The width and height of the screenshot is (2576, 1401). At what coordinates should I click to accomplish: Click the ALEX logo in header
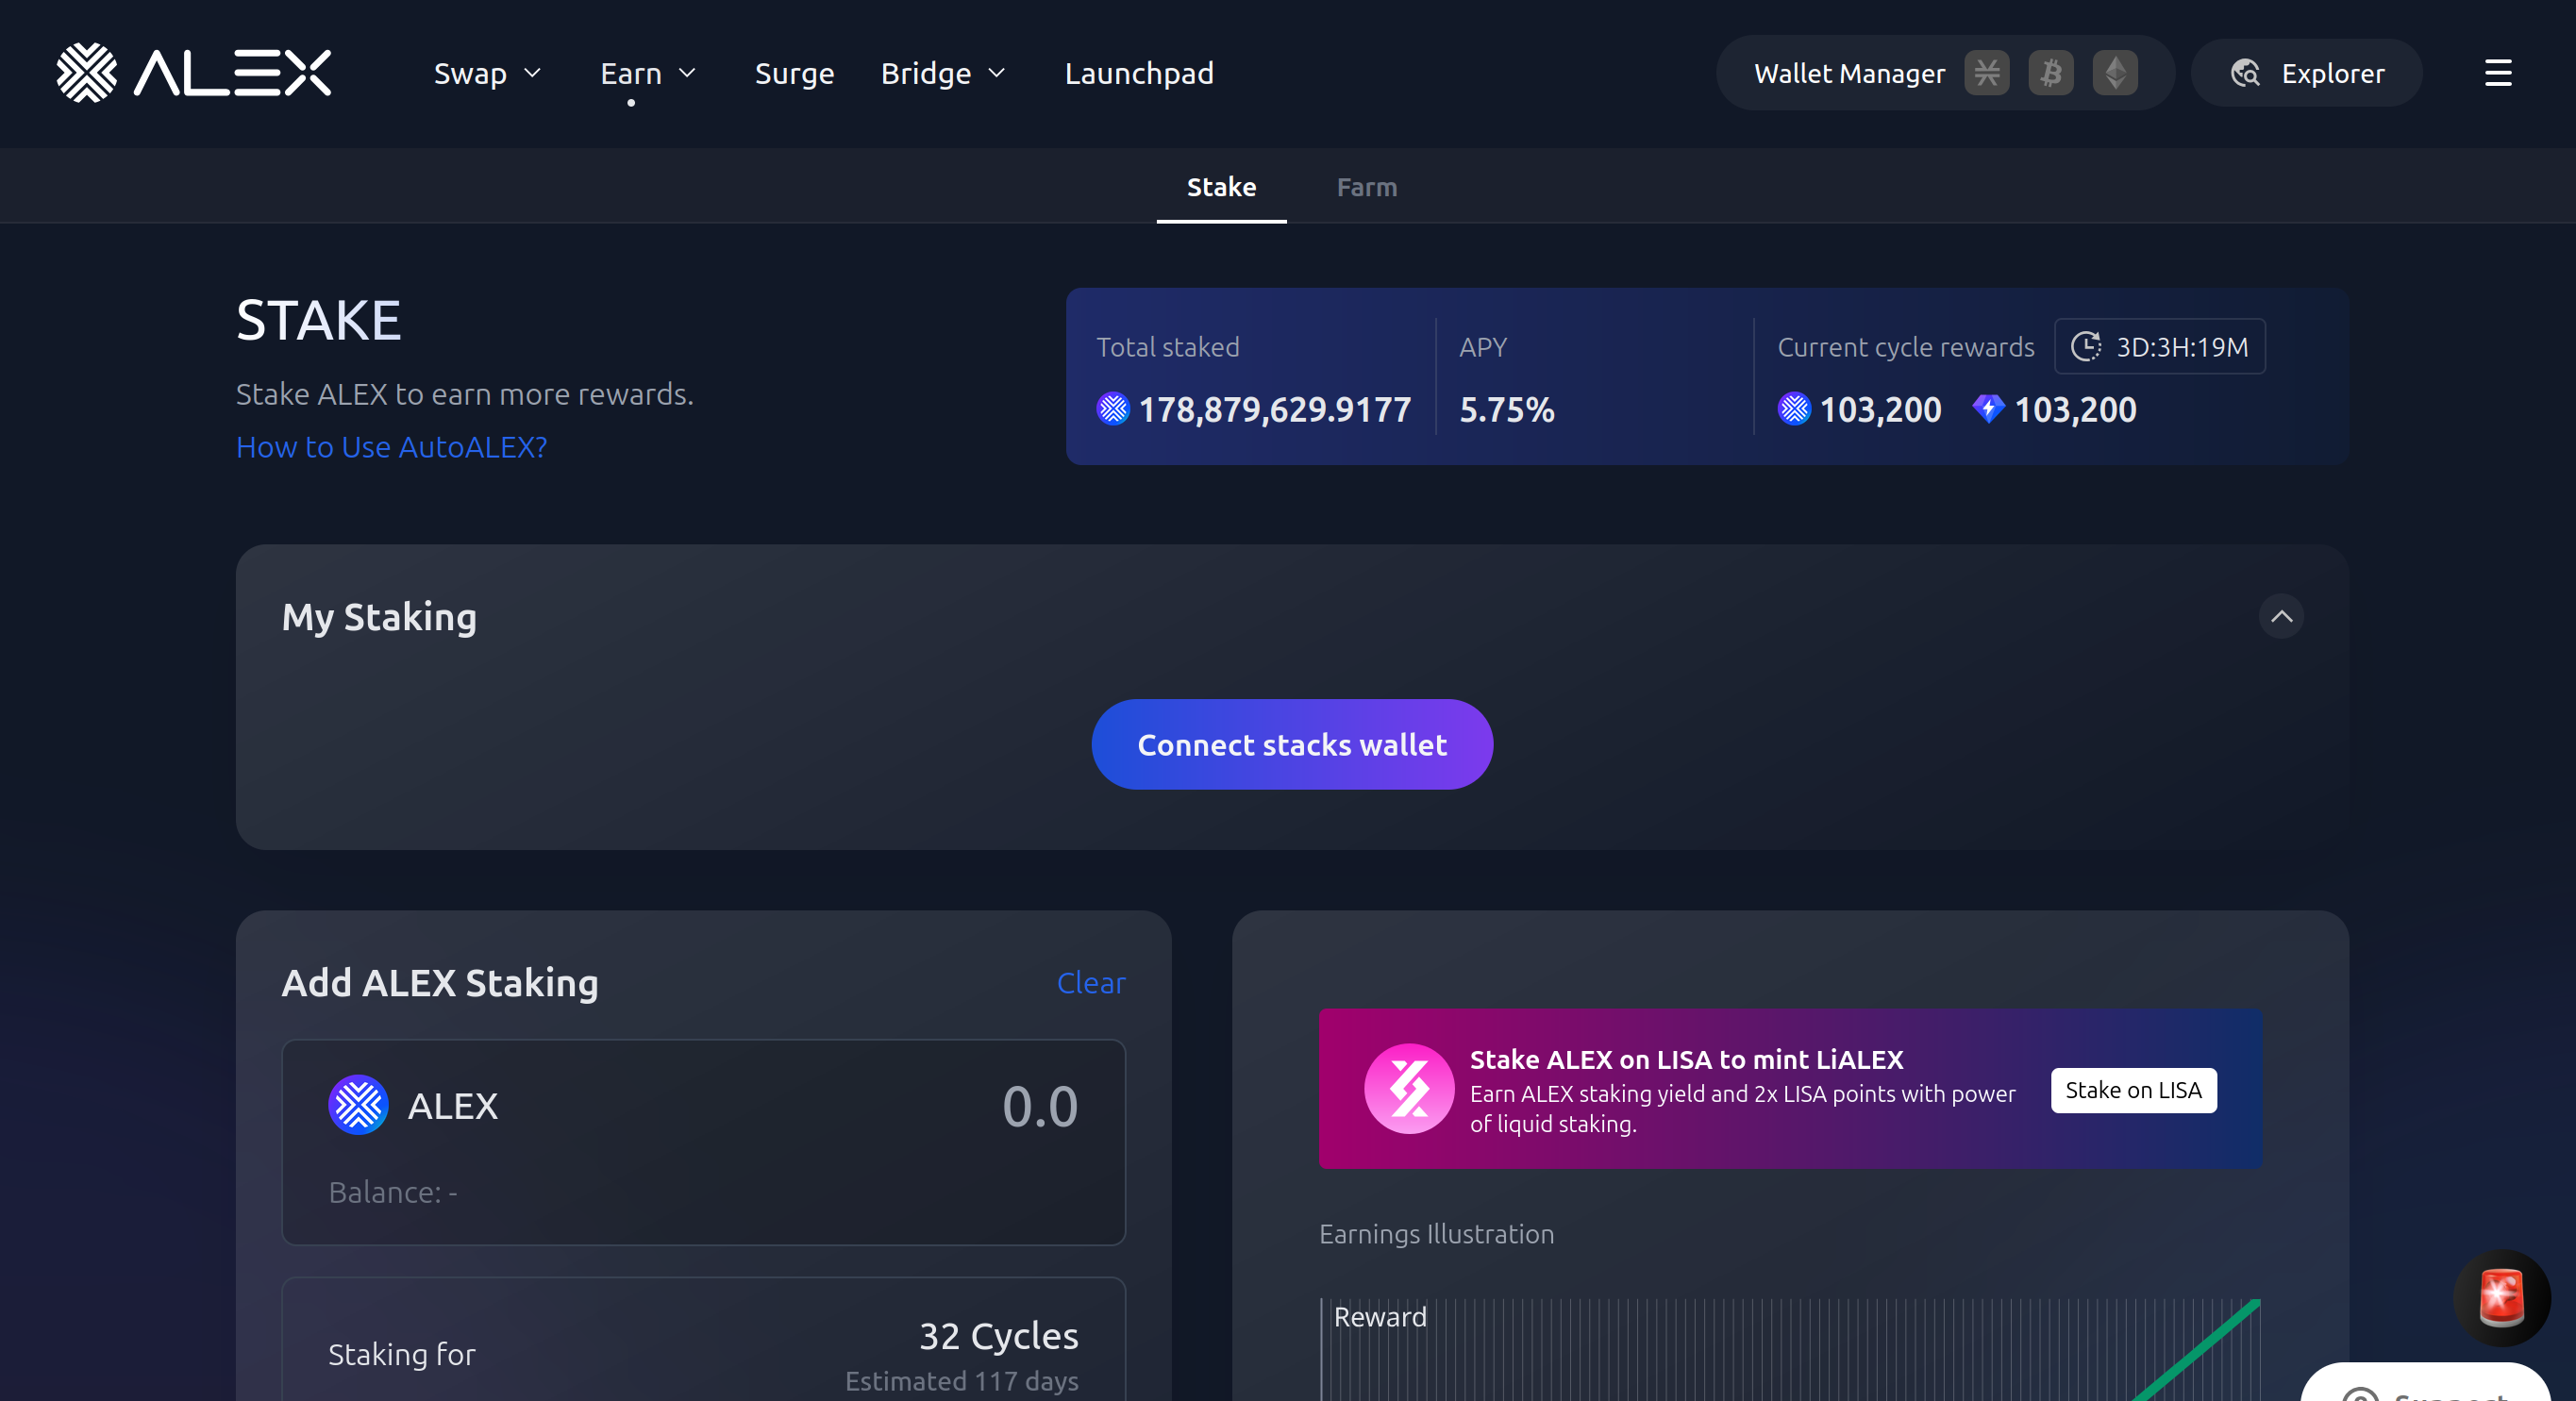[193, 73]
